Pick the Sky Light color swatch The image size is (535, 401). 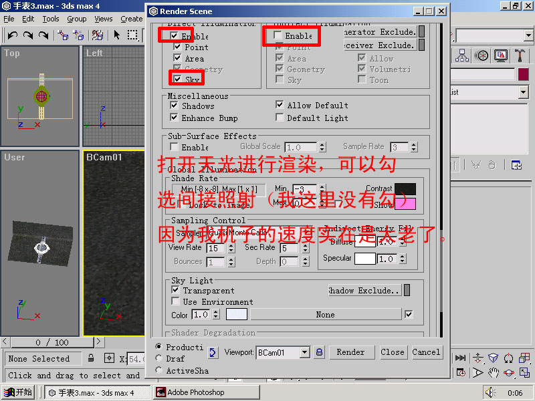click(237, 314)
